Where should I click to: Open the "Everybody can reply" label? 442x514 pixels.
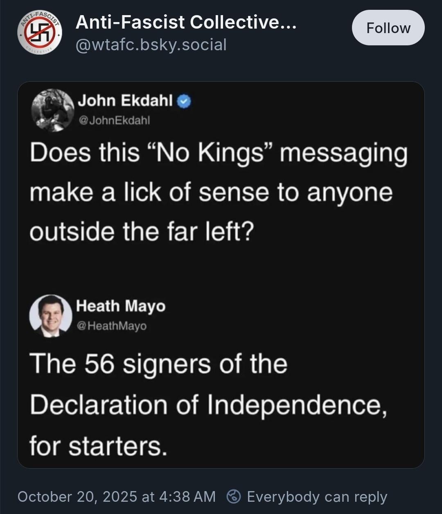click(x=317, y=496)
